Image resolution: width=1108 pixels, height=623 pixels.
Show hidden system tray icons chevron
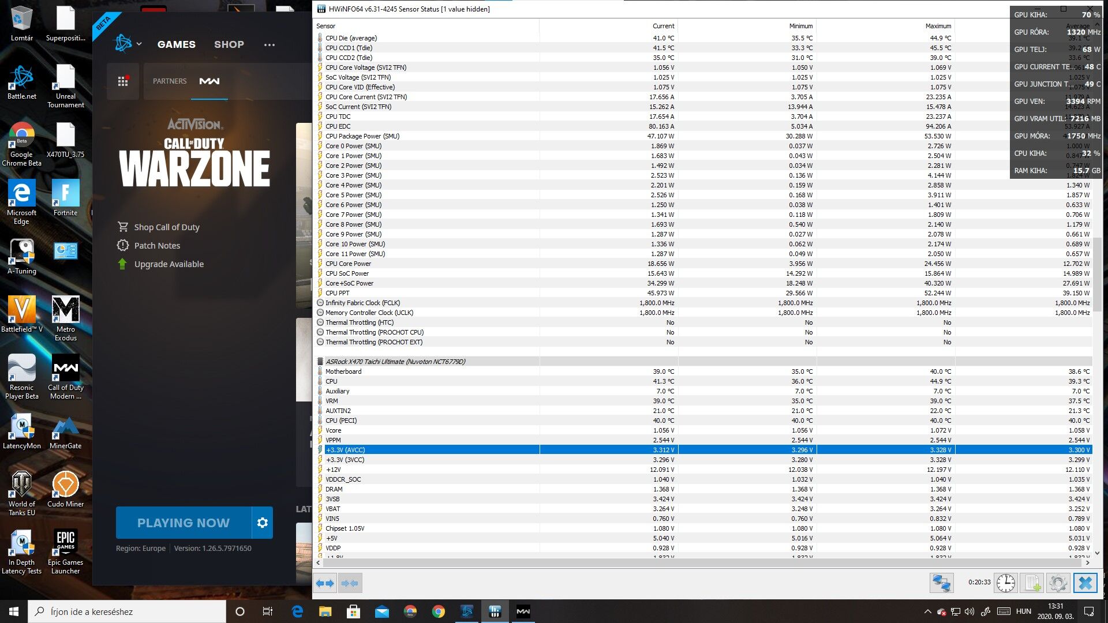click(927, 611)
